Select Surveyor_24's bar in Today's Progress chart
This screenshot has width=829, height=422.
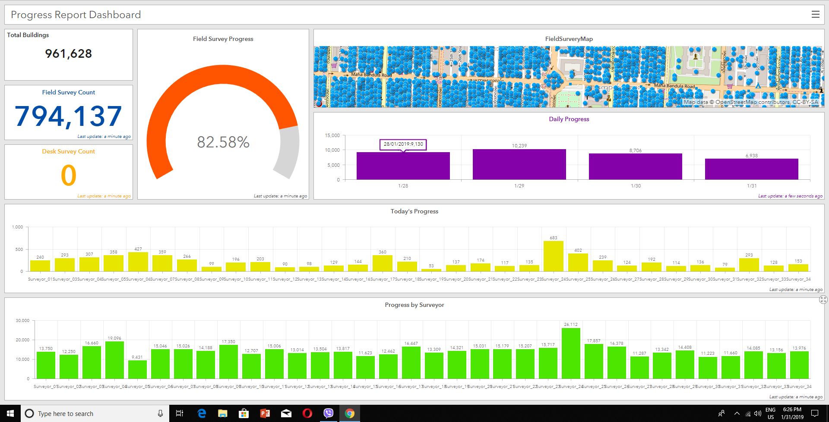tap(553, 256)
